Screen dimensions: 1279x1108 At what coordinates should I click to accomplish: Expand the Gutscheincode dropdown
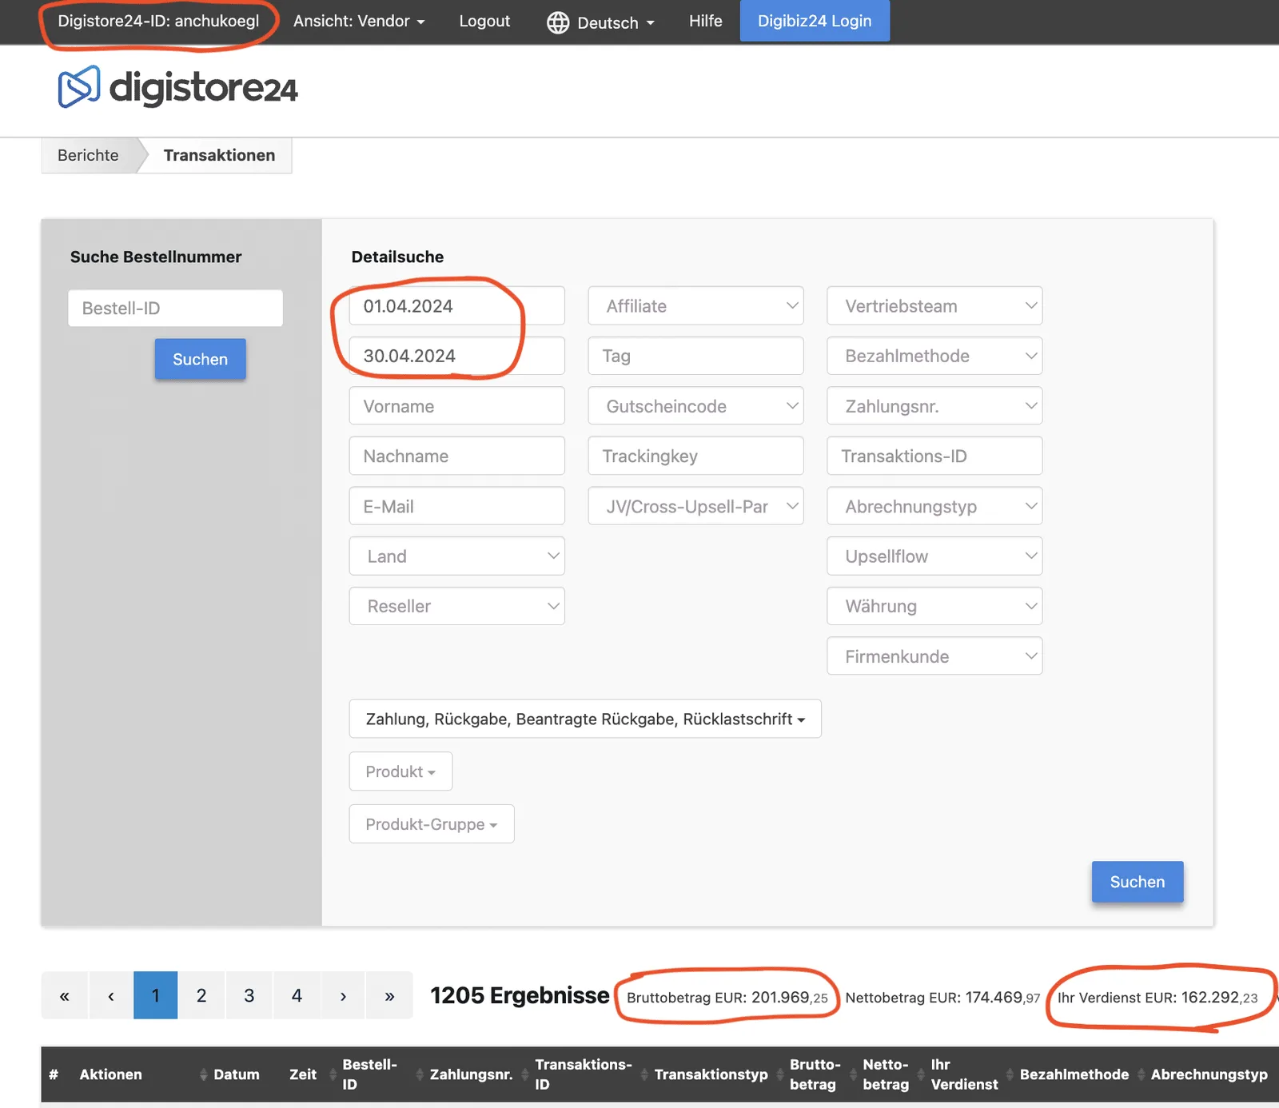pos(695,406)
